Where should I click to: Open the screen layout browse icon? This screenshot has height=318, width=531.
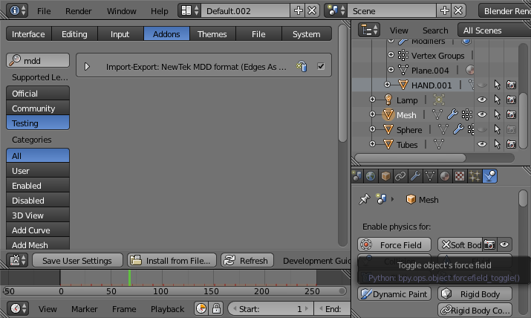(189, 11)
